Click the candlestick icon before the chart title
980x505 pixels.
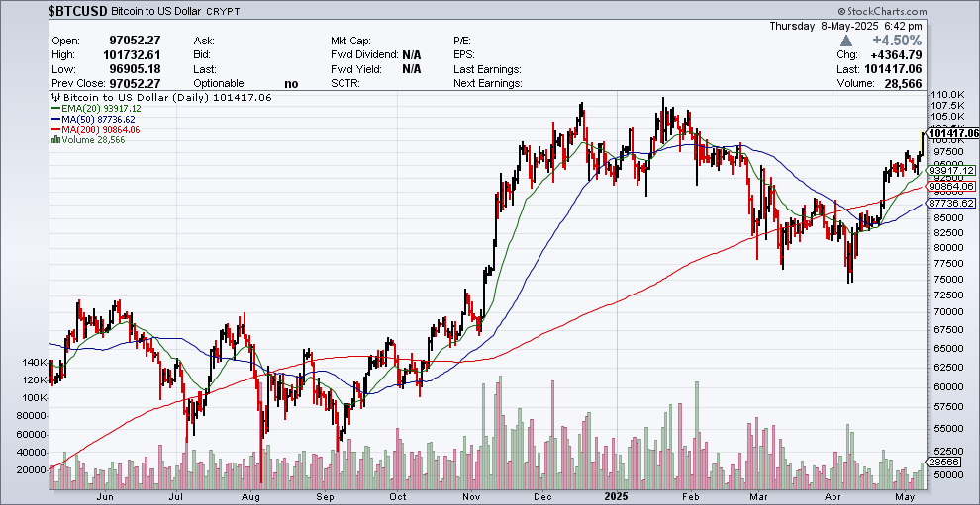(54, 98)
